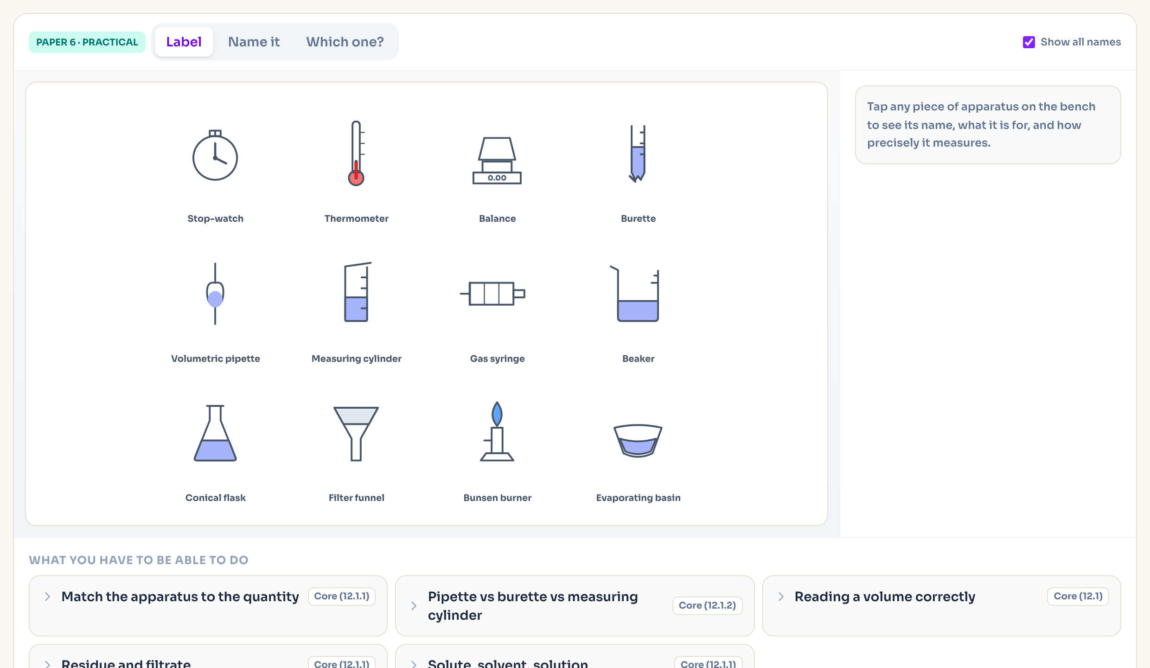1150x668 pixels.
Task: Click the Volumetric pipette name label
Action: 215,359
